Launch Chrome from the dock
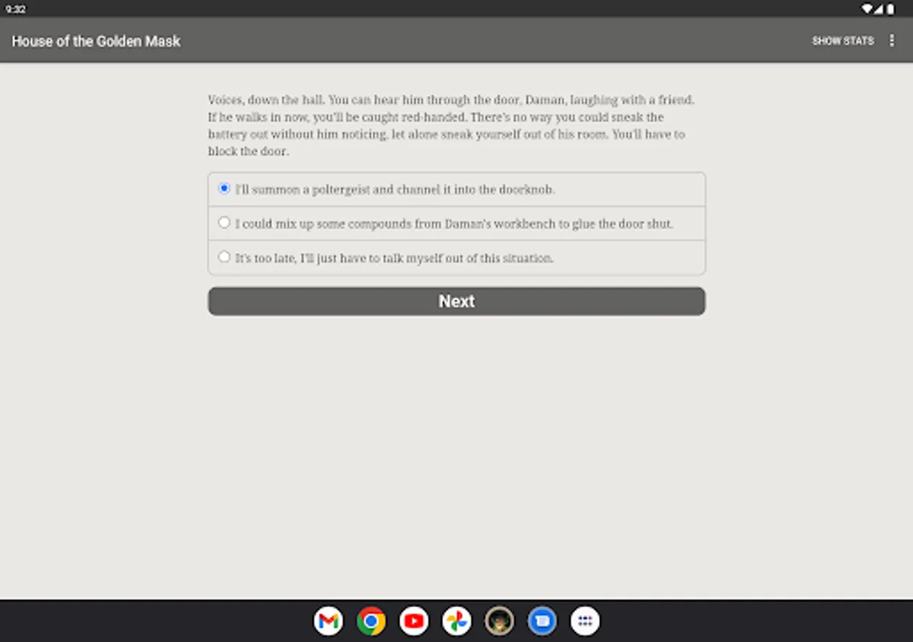 (371, 621)
